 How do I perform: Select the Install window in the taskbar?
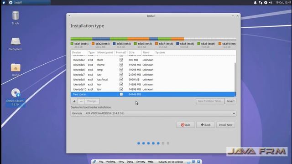pyautogui.click(x=29, y=2)
